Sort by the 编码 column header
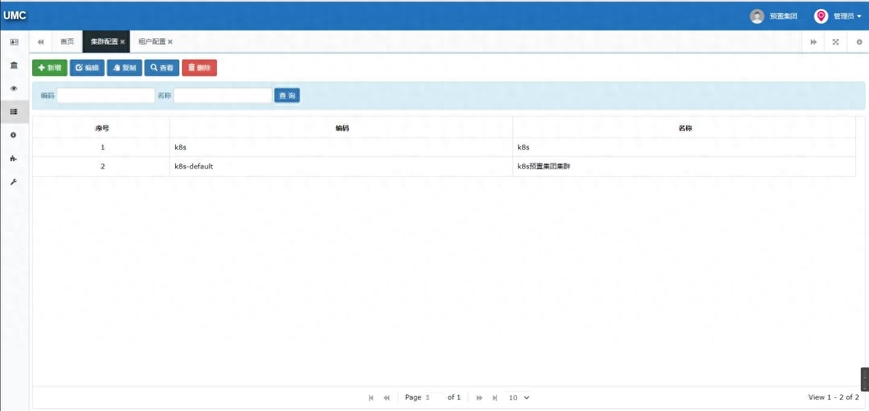Image resolution: width=869 pixels, height=411 pixels. point(341,128)
